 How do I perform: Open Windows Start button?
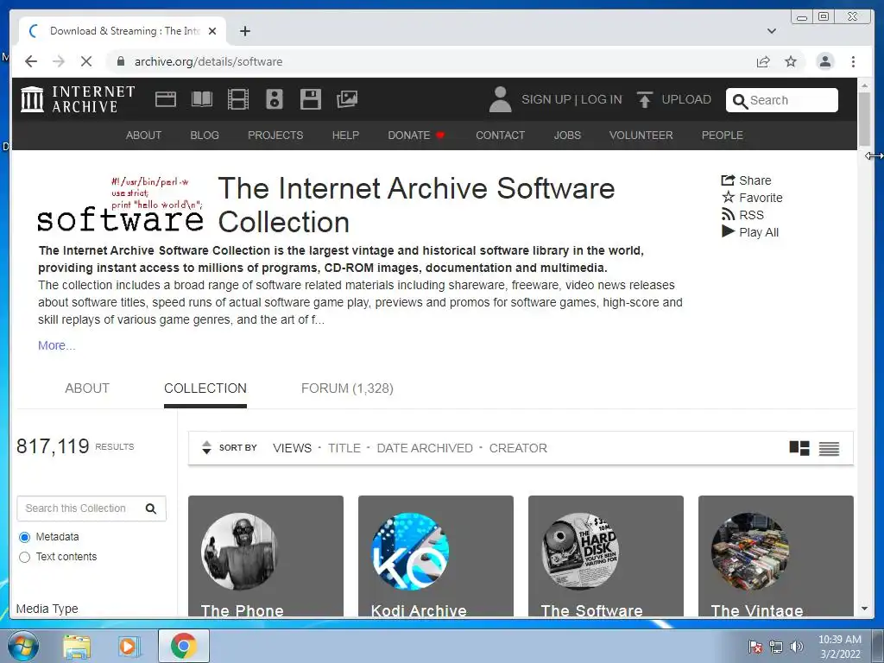point(22,646)
